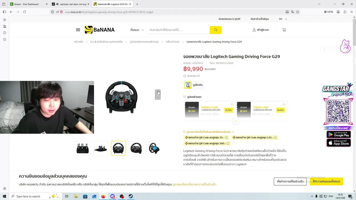Click the ดูเพิ่มเติม installment link
Image resolution: width=356 pixels, height=200 pixels.
click(197, 85)
